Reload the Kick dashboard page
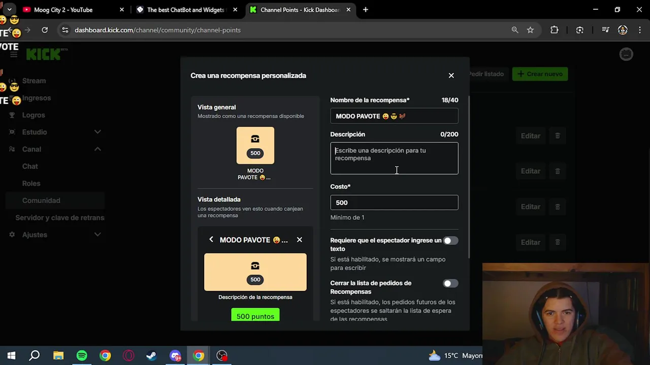 coord(45,30)
